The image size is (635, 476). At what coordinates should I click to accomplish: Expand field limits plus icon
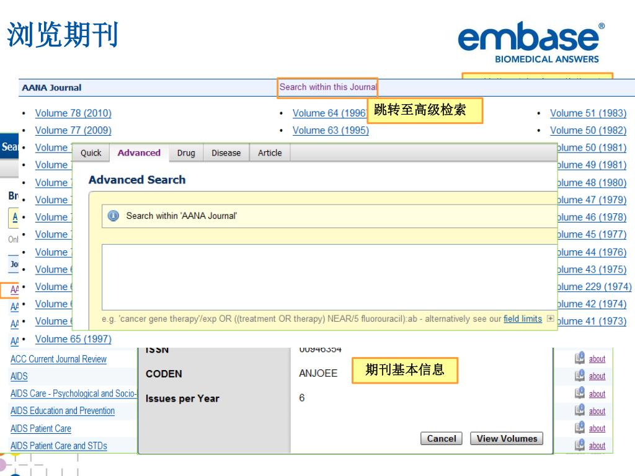tap(550, 319)
